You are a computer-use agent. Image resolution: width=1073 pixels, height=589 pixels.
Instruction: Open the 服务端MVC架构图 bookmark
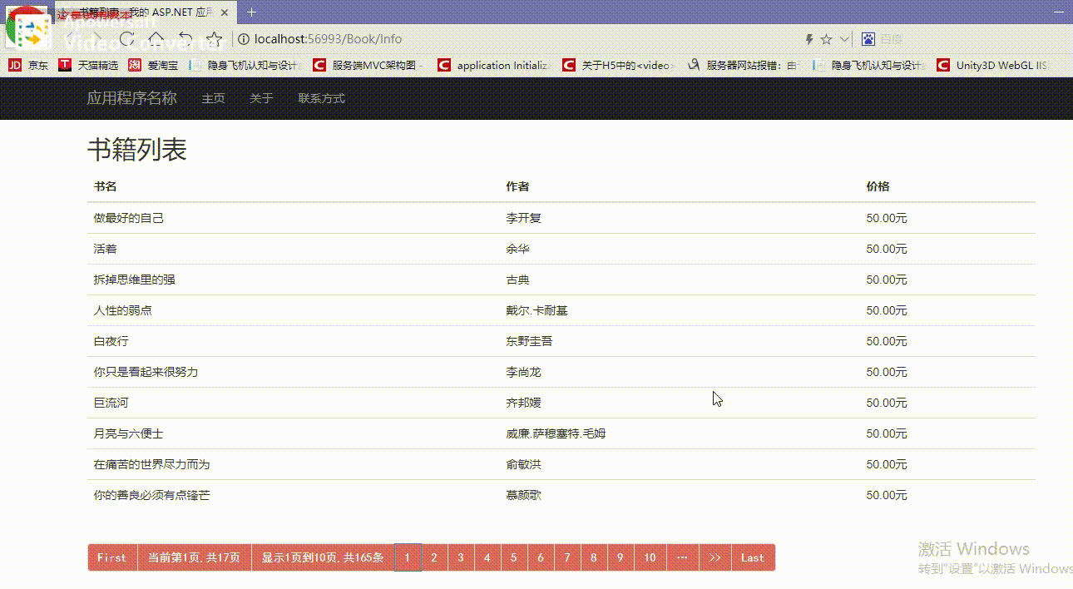click(x=368, y=65)
